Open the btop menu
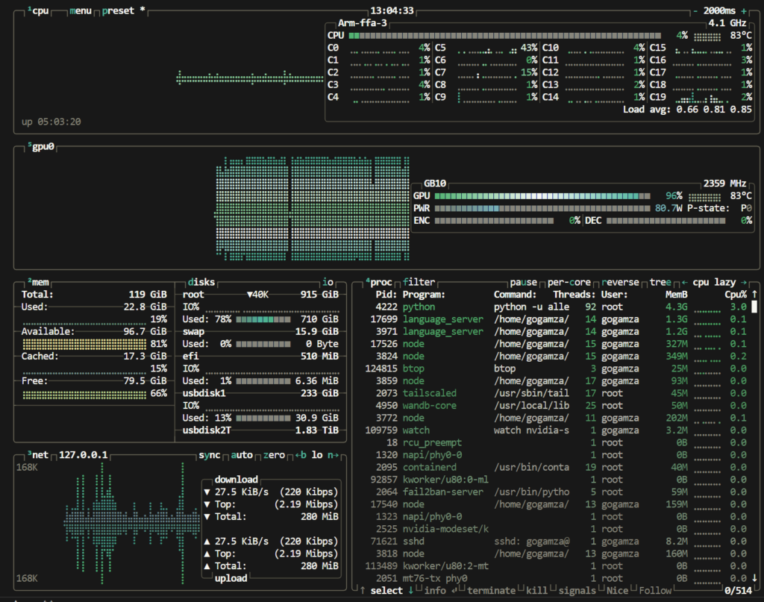The image size is (764, 602). (x=81, y=11)
